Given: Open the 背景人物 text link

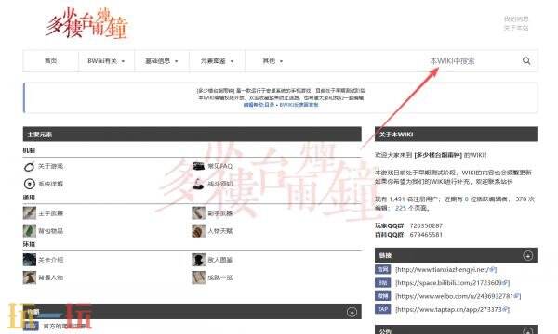Looking at the screenshot, I should (x=50, y=277).
